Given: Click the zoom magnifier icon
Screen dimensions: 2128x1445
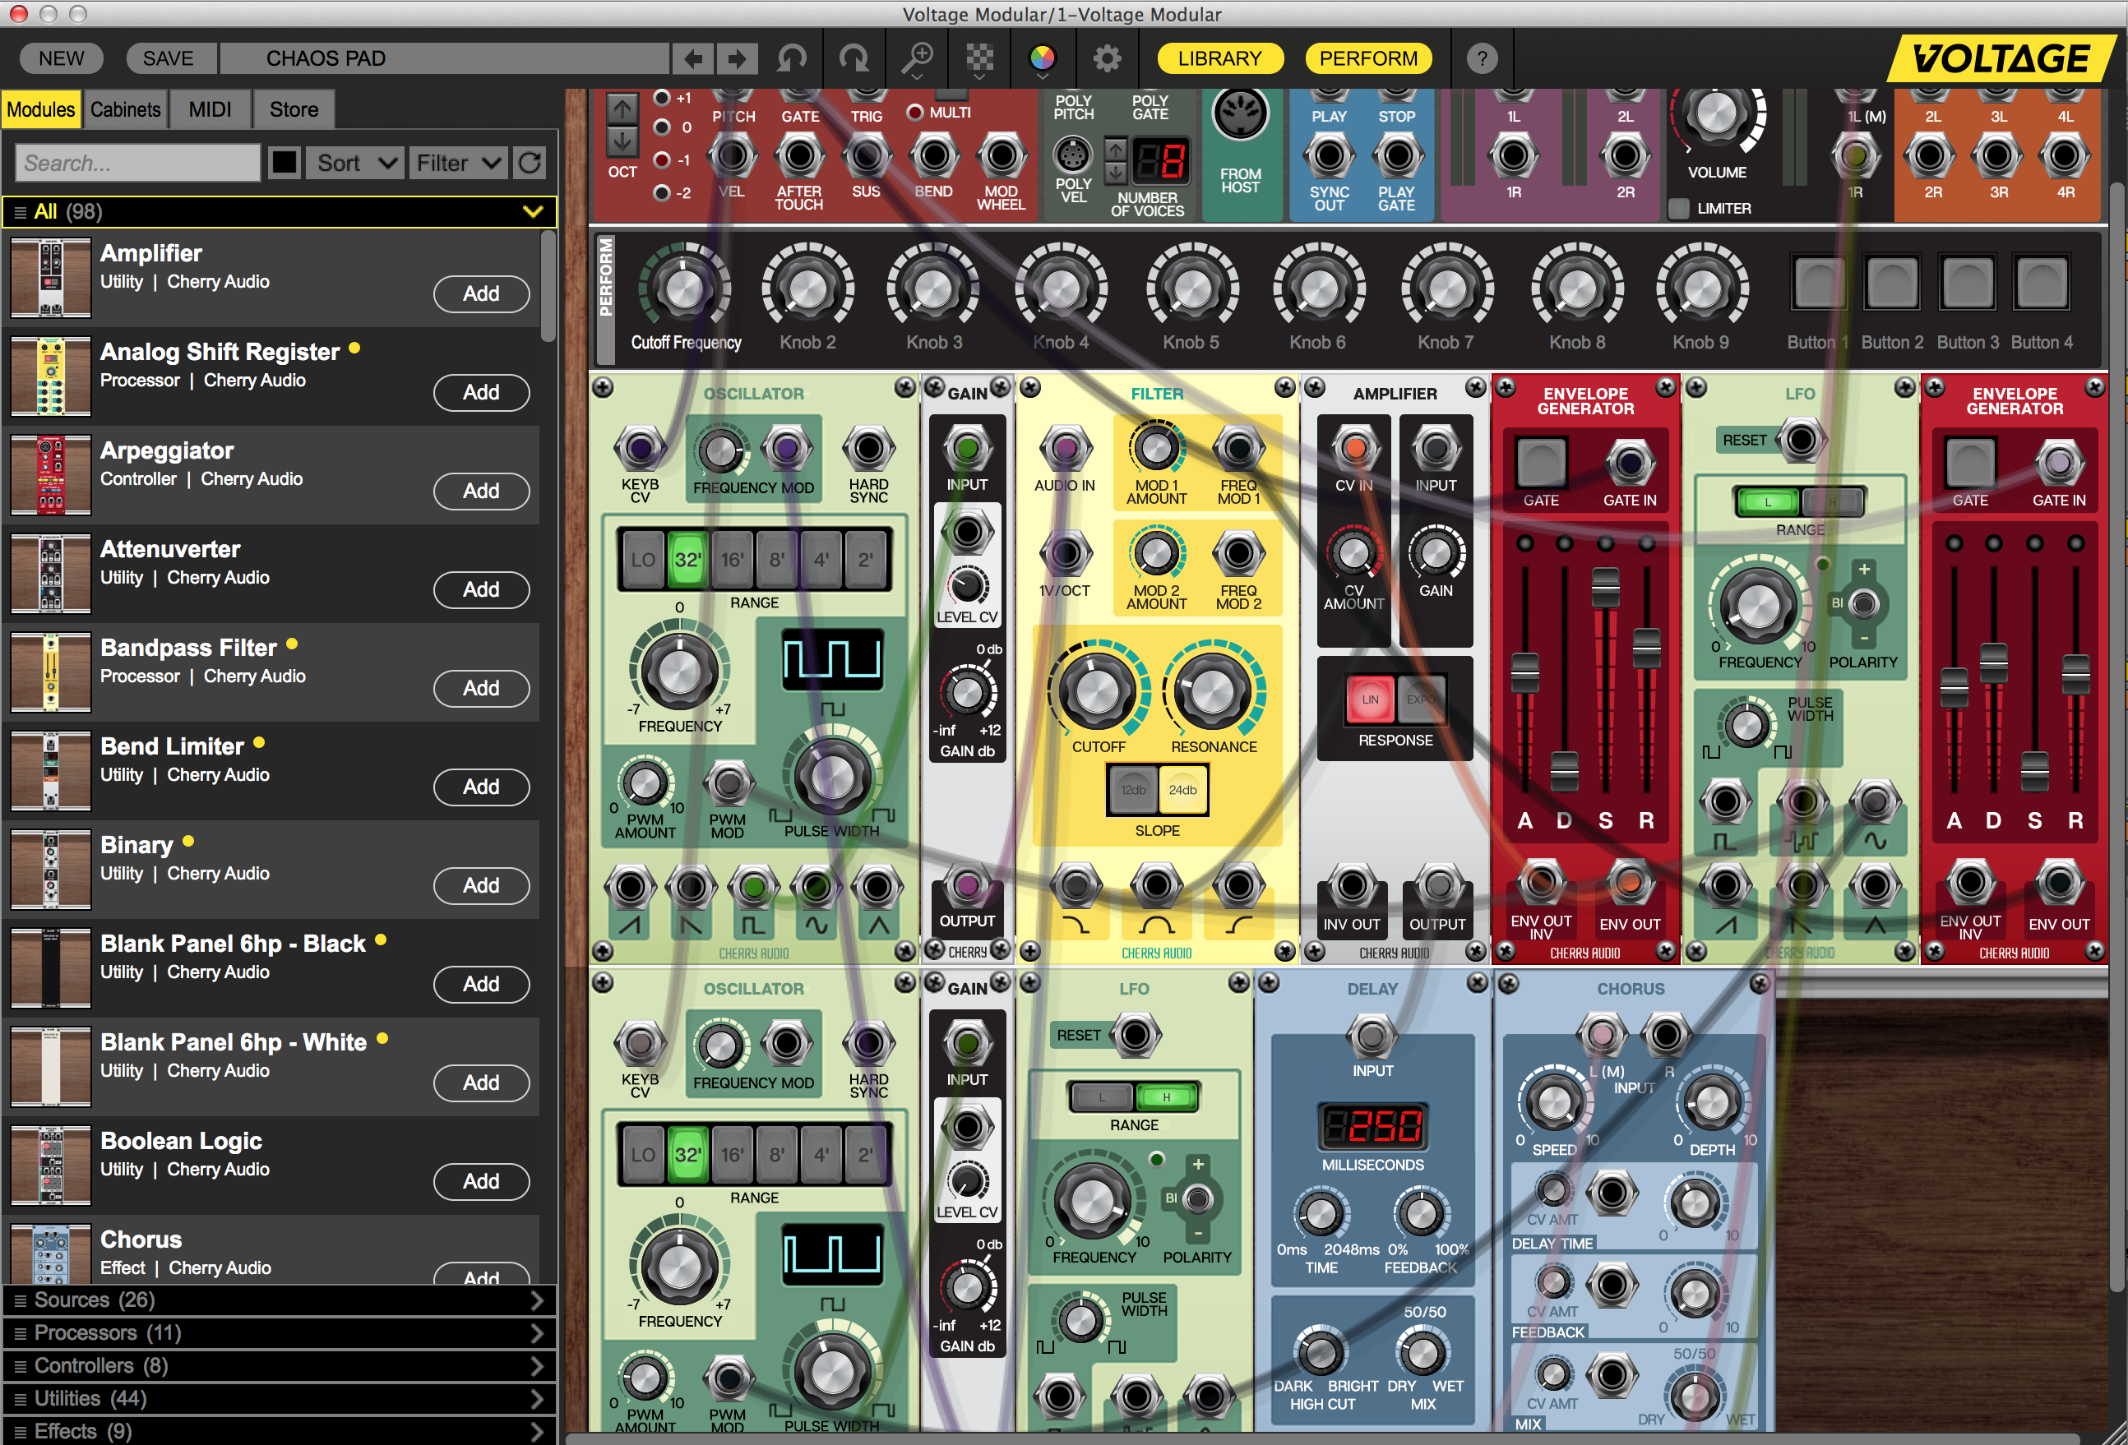Looking at the screenshot, I should (918, 58).
